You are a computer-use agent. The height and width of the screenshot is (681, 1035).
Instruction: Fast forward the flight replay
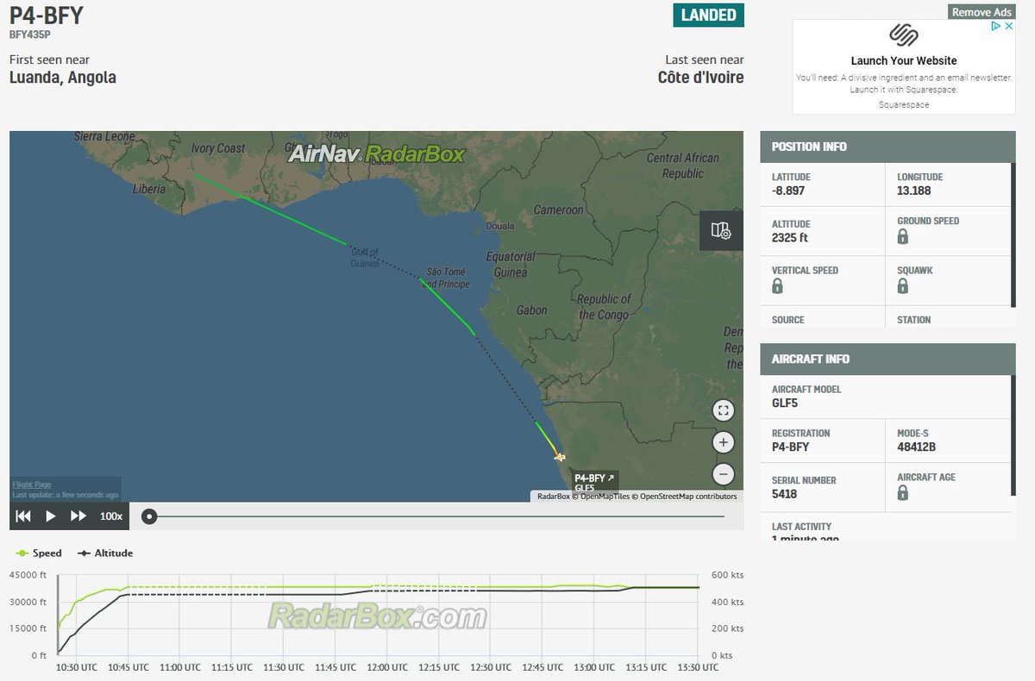[x=78, y=515]
